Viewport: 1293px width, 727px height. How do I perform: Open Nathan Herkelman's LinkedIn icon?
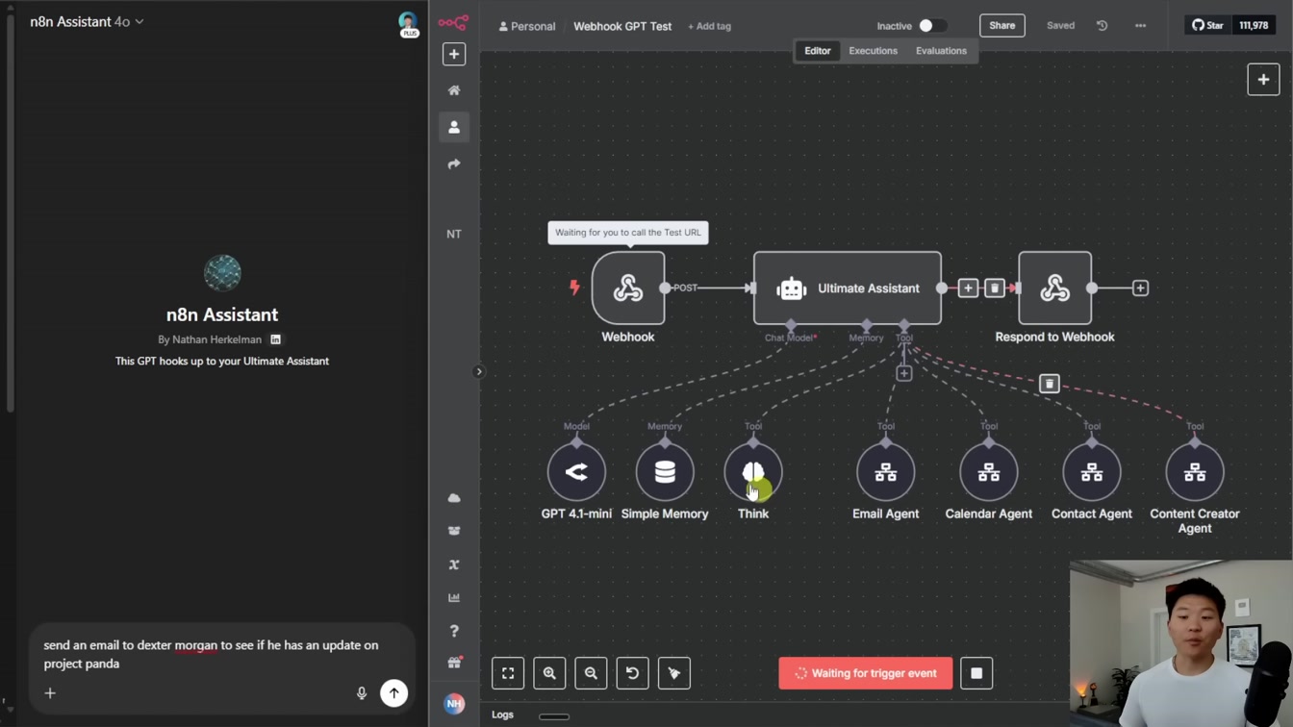point(275,339)
